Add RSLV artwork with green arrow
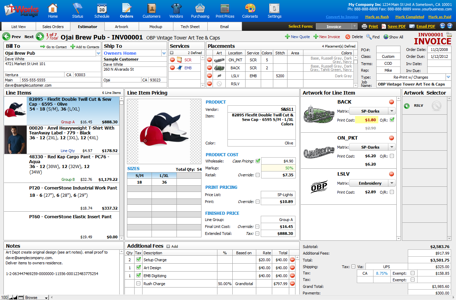Image resolution: width=456 pixels, height=300 pixels. point(407,106)
